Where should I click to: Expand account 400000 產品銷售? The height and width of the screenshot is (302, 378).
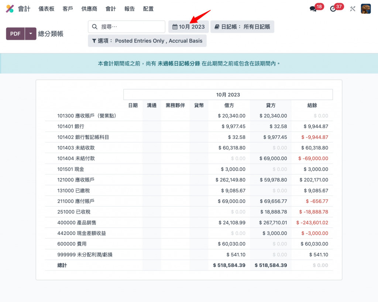(x=77, y=223)
